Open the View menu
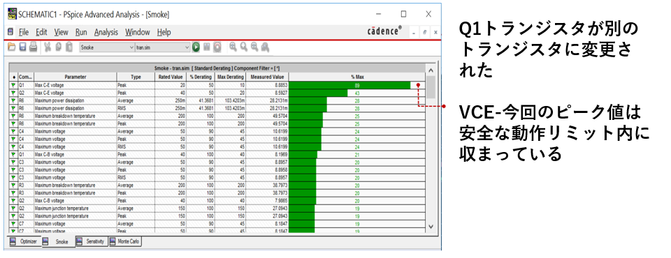This screenshot has width=671, height=258. [x=62, y=32]
